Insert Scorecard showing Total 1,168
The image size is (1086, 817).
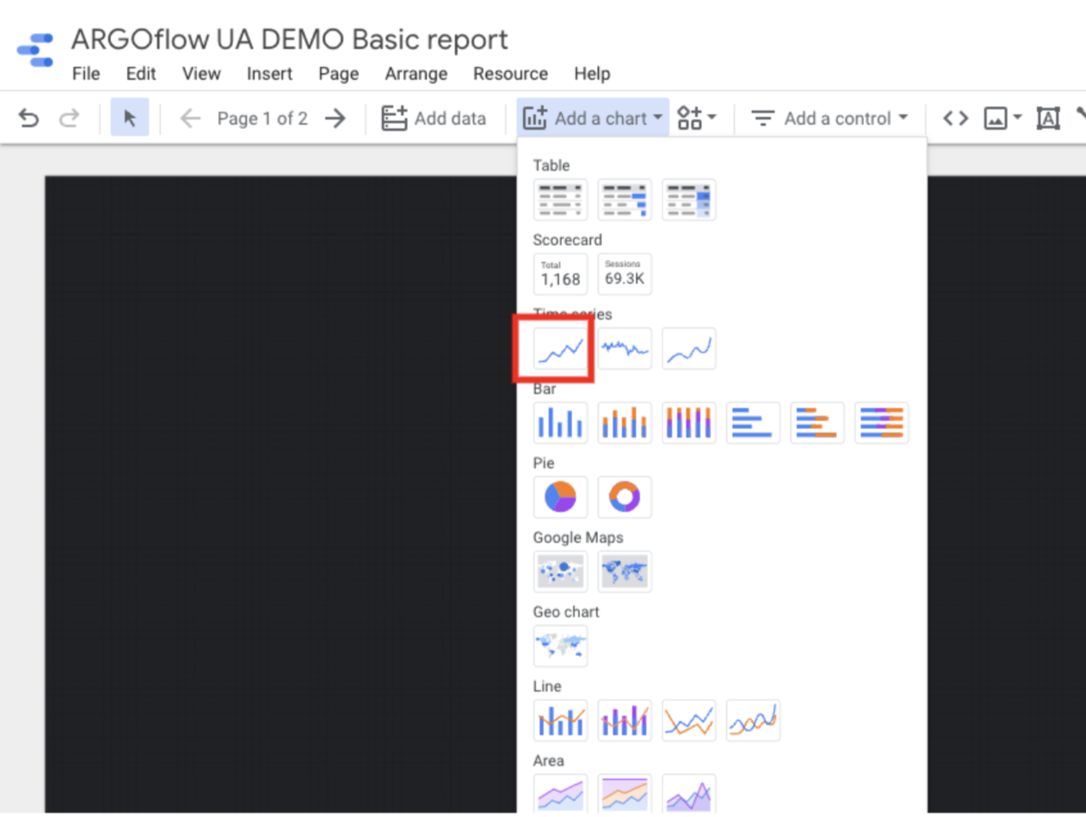560,273
